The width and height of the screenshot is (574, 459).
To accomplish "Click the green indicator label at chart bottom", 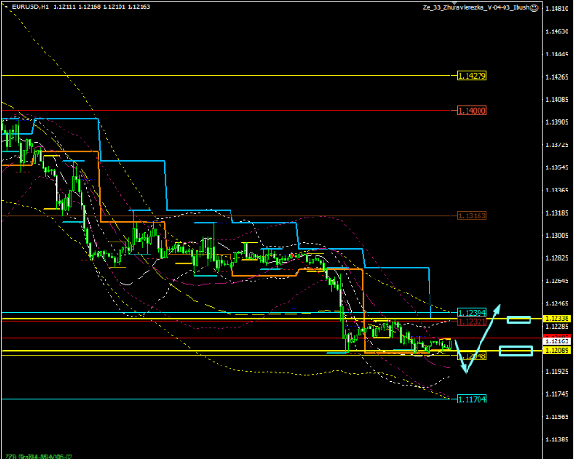I will 37,454.
